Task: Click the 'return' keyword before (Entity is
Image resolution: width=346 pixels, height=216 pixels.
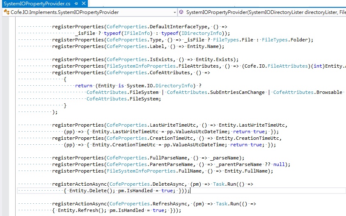Action: 84,86
